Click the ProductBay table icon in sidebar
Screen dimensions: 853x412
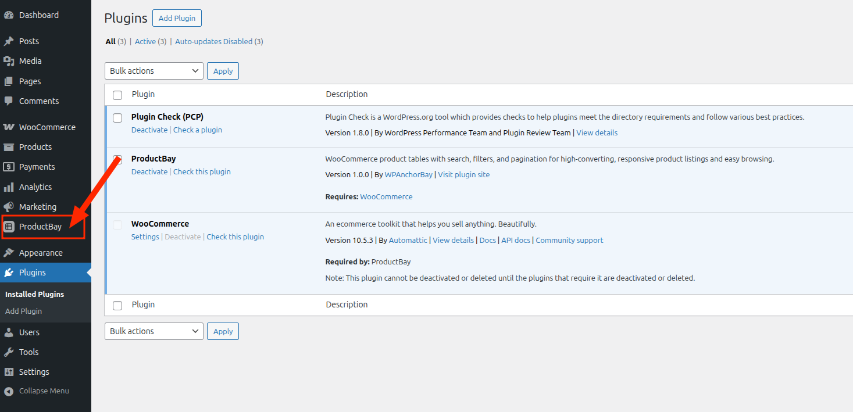pos(9,227)
